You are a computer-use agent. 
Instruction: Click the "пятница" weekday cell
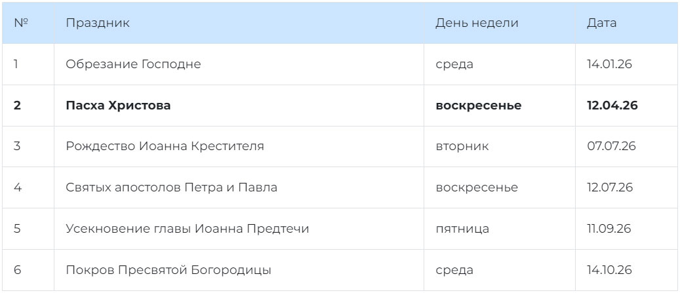[462, 229]
